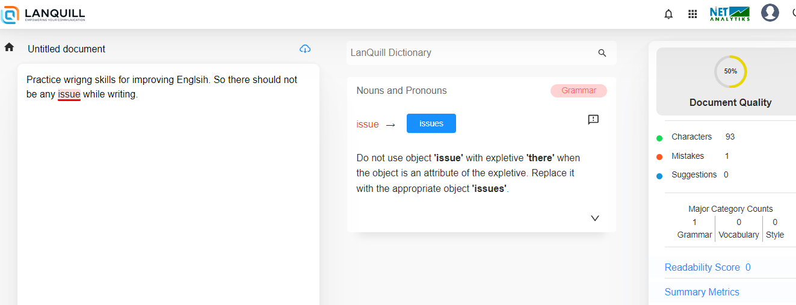Go to home via house icon
796x305 pixels.
click(9, 48)
